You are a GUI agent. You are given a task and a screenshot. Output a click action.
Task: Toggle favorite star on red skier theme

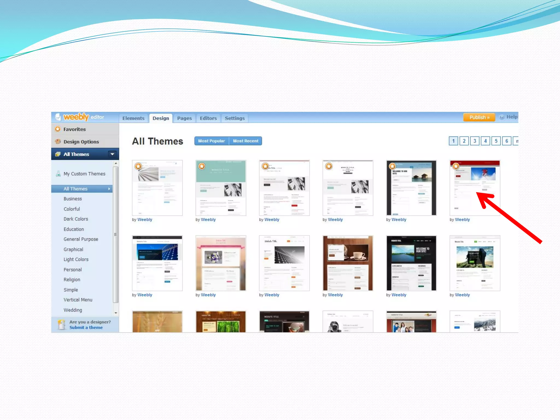pyautogui.click(x=456, y=166)
